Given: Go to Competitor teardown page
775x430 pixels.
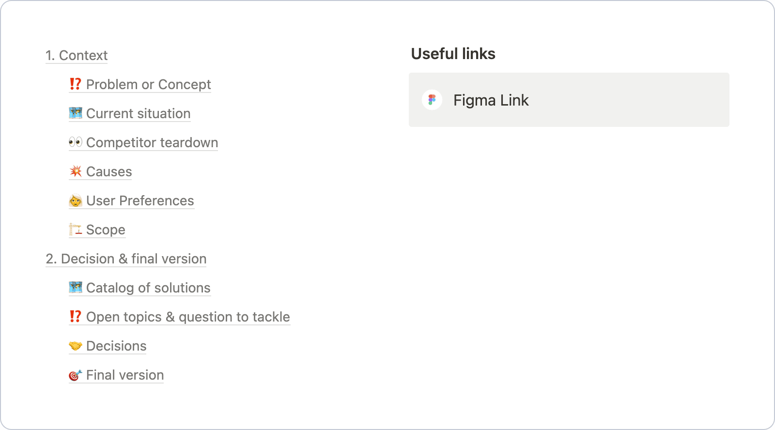Looking at the screenshot, I should (x=152, y=143).
